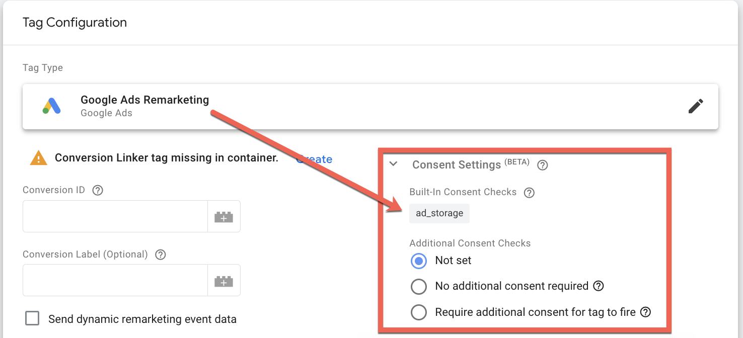
Task: Open the help icon beside Built-In Consent Checks
Action: 529,192
